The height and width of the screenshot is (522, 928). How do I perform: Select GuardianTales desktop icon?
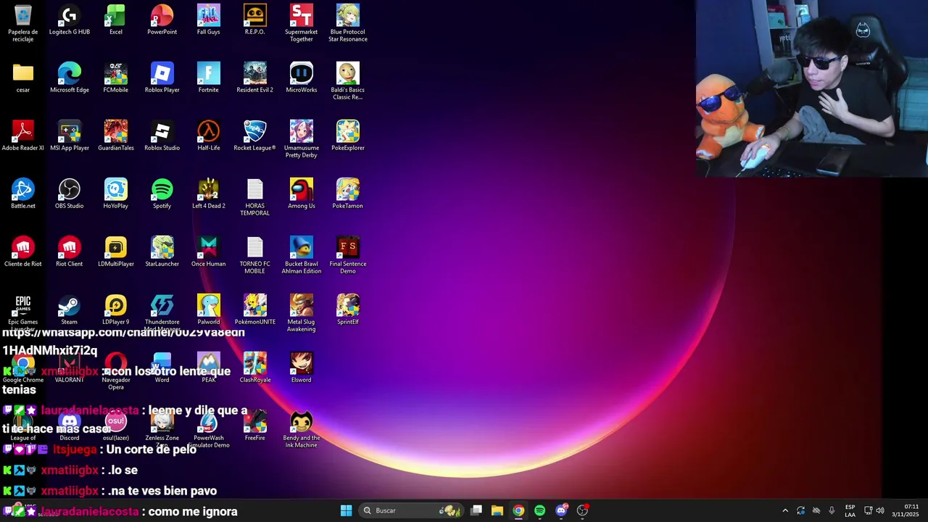pos(116,136)
